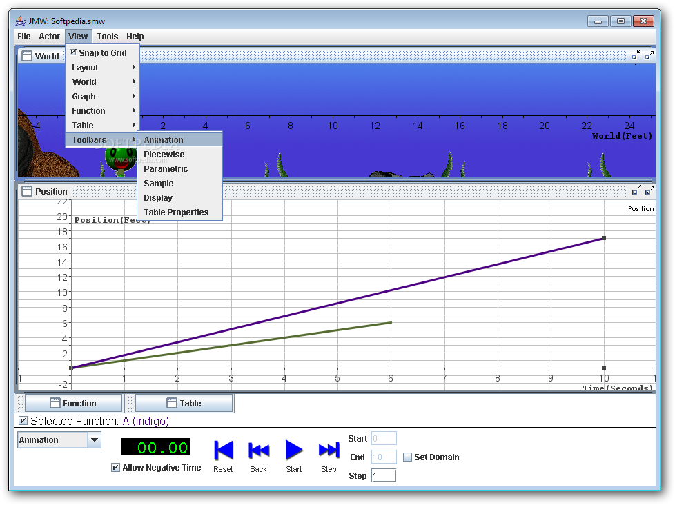This screenshot has width=675, height=505.
Task: Select the indigo line endpoint handle at time 10
Action: pos(604,238)
